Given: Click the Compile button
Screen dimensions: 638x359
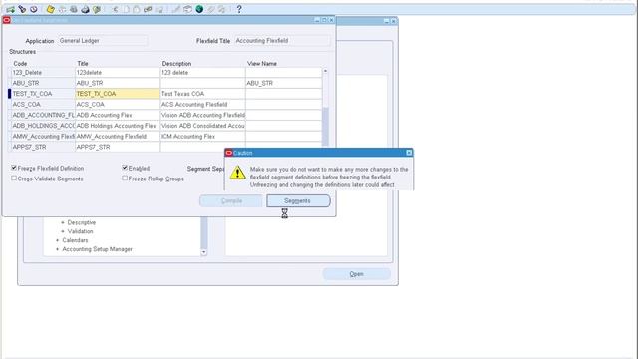Looking at the screenshot, I should 231,201.
